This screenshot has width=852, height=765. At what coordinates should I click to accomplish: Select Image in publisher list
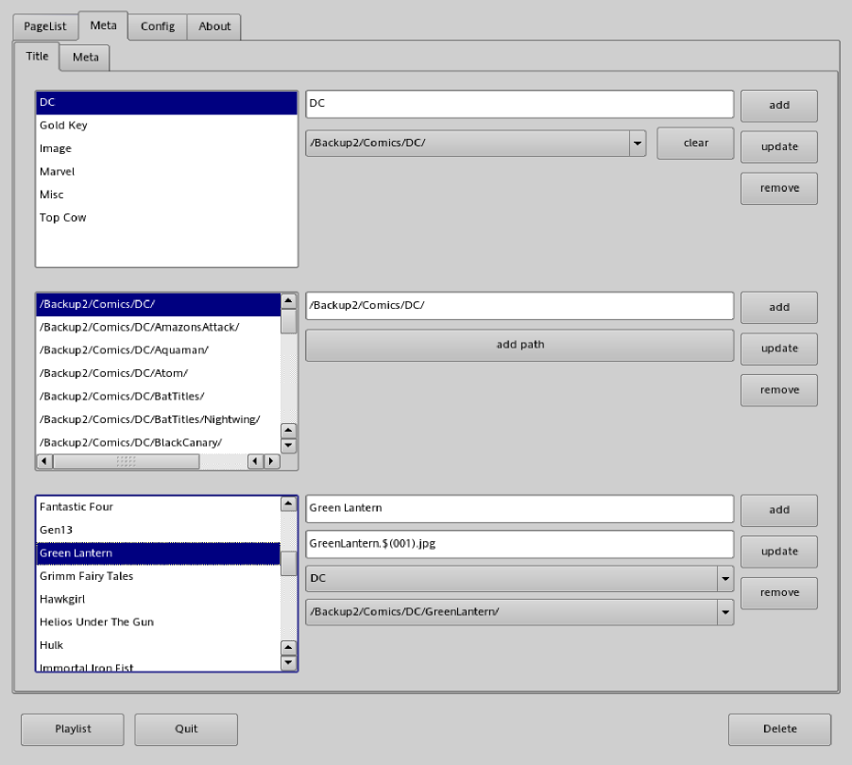pos(167,149)
